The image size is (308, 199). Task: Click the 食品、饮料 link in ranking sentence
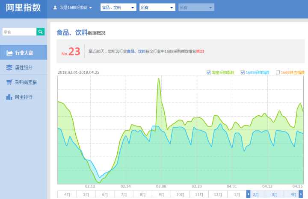(136, 52)
